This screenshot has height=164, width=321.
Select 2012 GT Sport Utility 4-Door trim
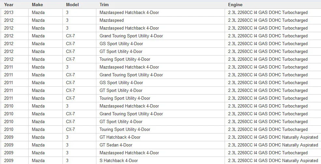point(160,51)
